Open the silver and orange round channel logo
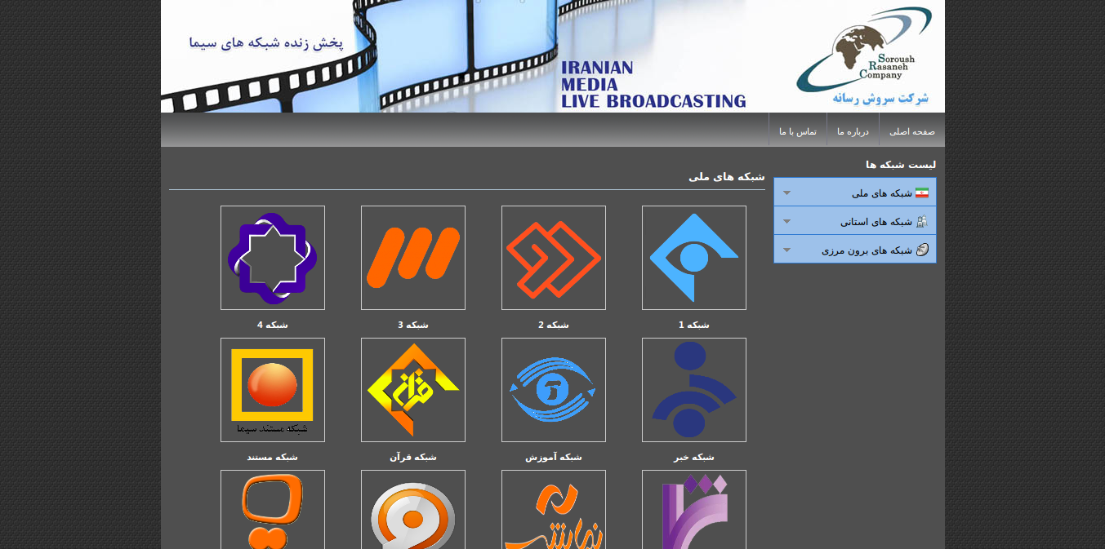This screenshot has height=549, width=1105. (x=413, y=510)
